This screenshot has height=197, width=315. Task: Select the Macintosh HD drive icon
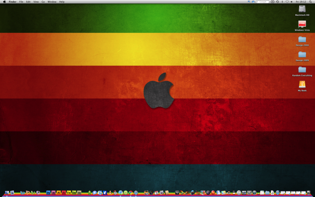pyautogui.click(x=302, y=9)
